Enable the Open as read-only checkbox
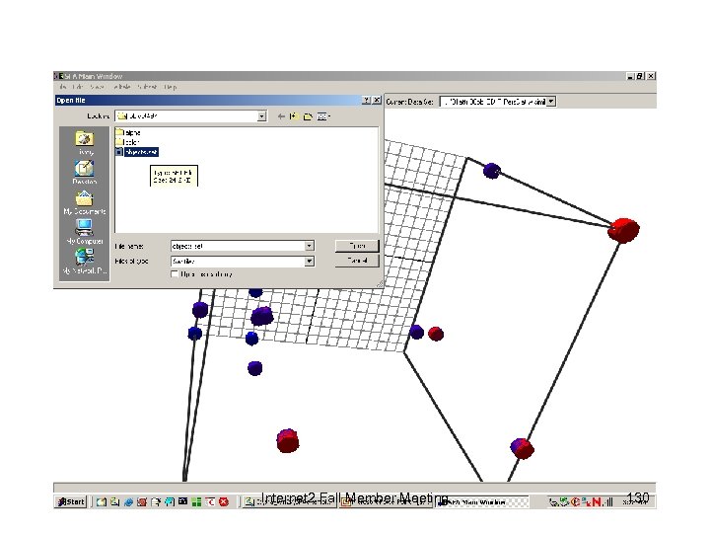The image size is (710, 533). point(175,273)
